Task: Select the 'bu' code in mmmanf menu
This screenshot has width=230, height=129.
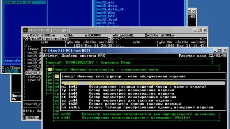Action: pyautogui.click(x=50, y=83)
